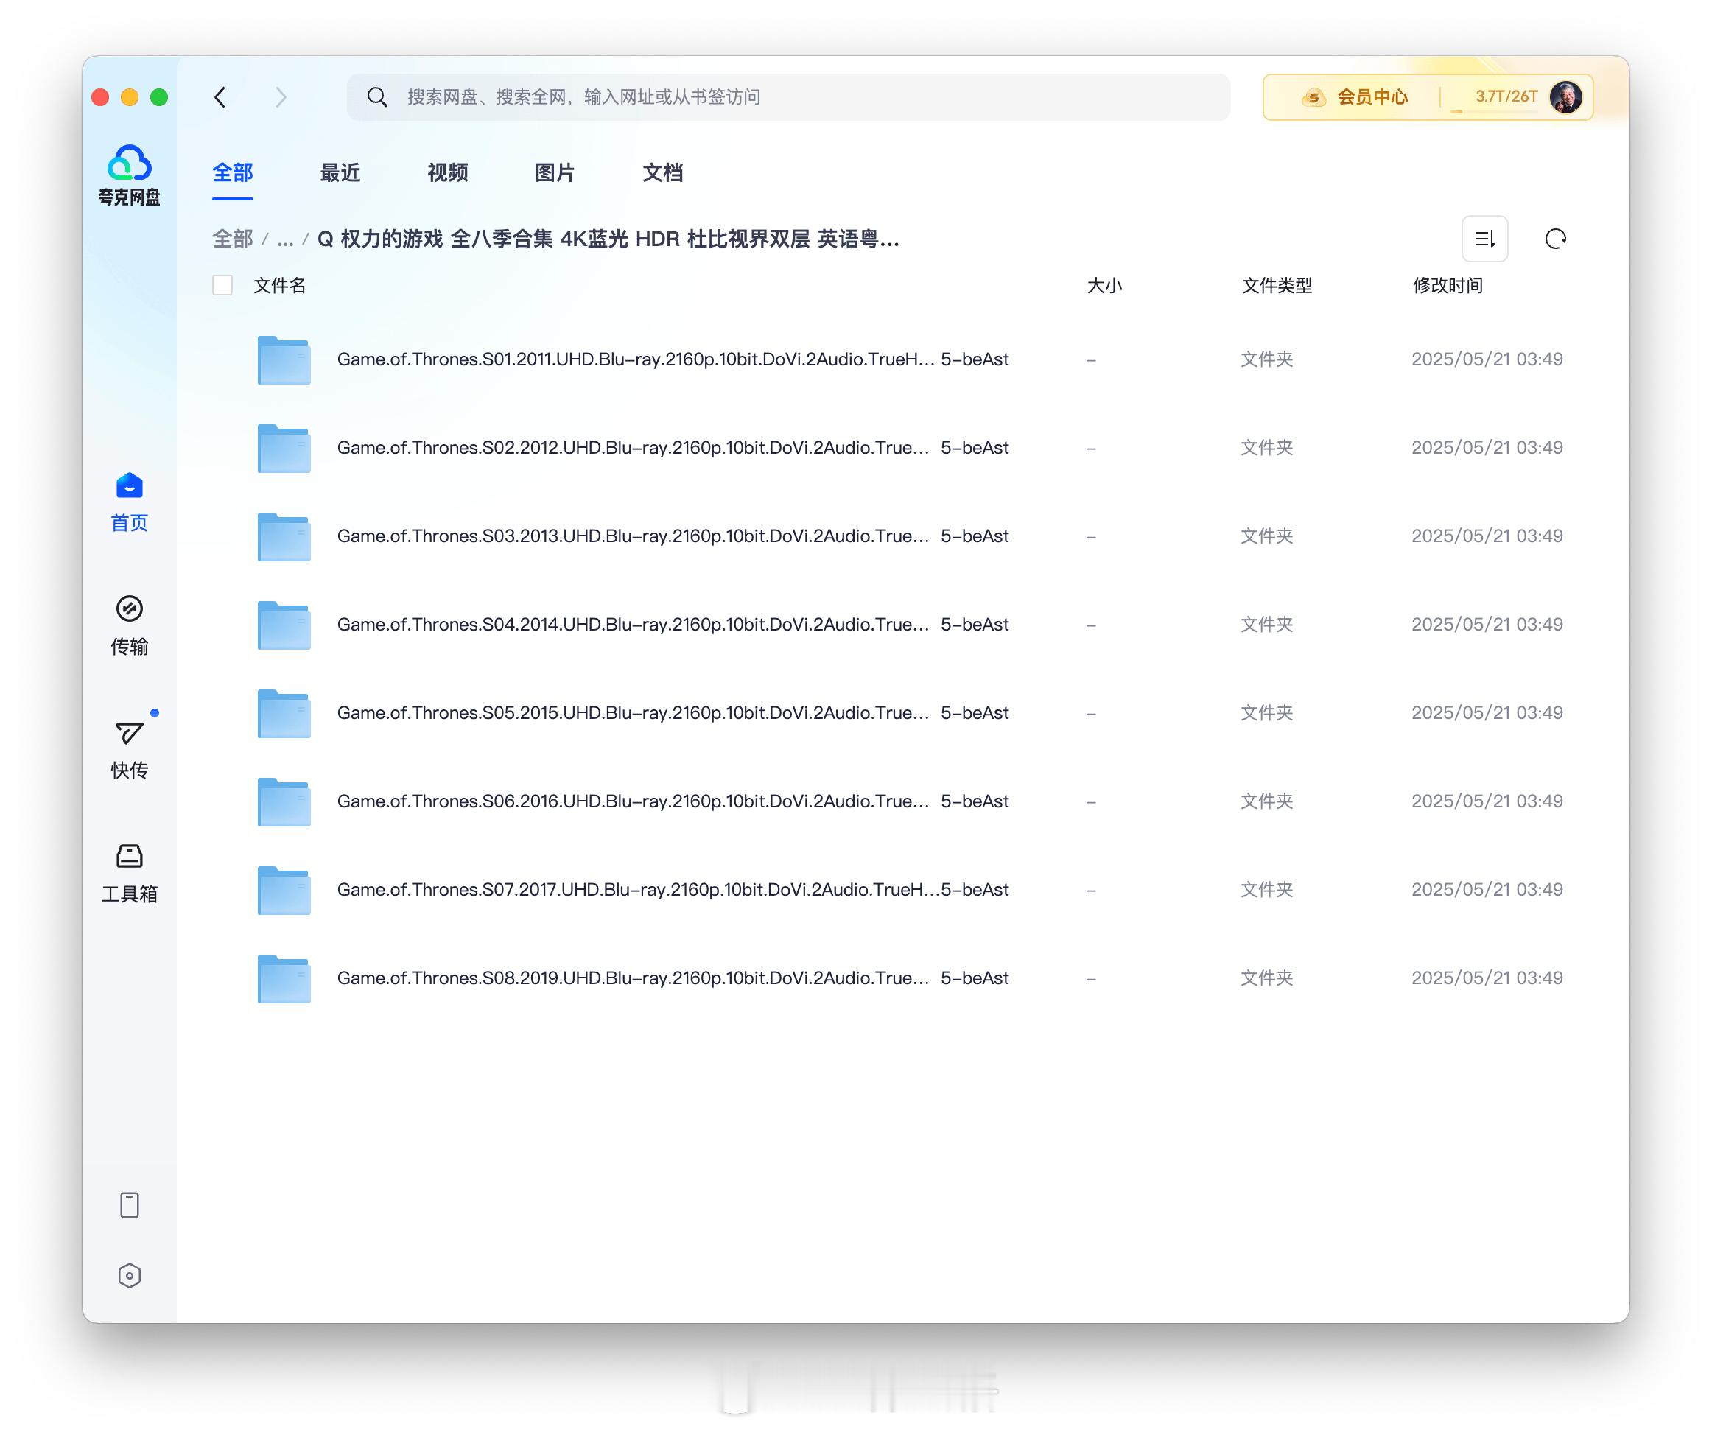
Task: Switch to the 最近 tab
Action: coord(340,173)
